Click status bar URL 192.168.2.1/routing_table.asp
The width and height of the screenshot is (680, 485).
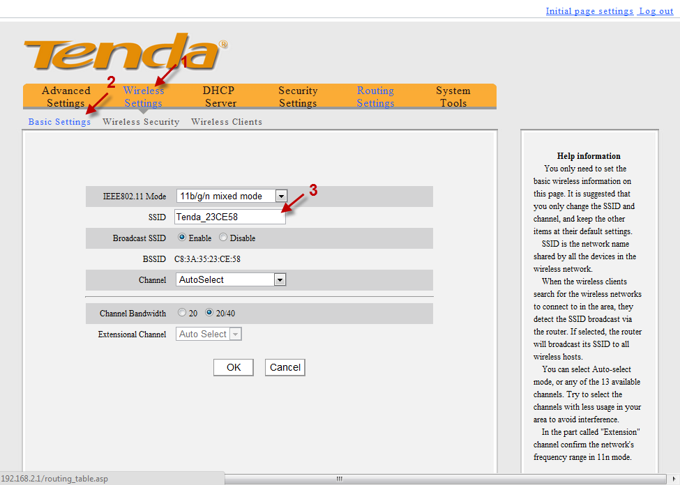tap(54, 479)
